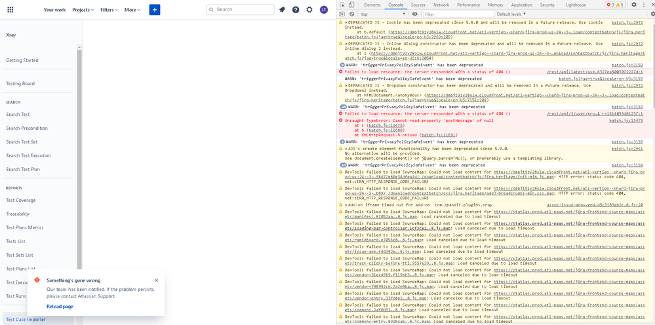This screenshot has width=655, height=325.
Task: Toggle the DevTools device toolbar icon
Action: 351,5
